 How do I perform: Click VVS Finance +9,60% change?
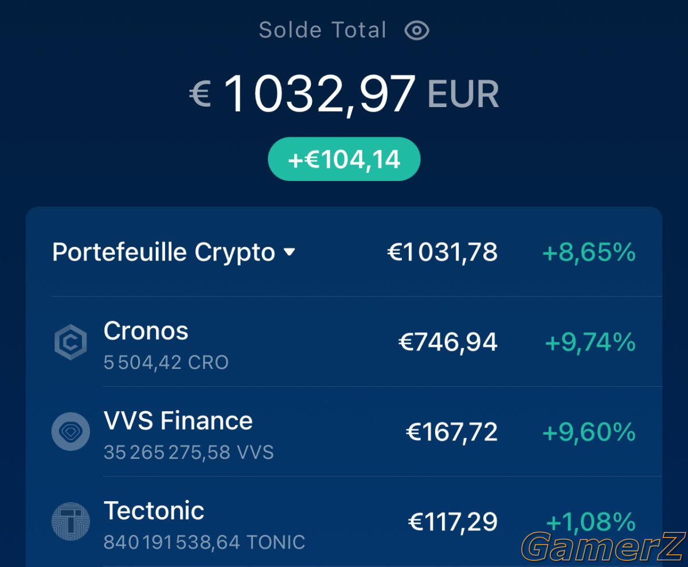[x=589, y=432]
